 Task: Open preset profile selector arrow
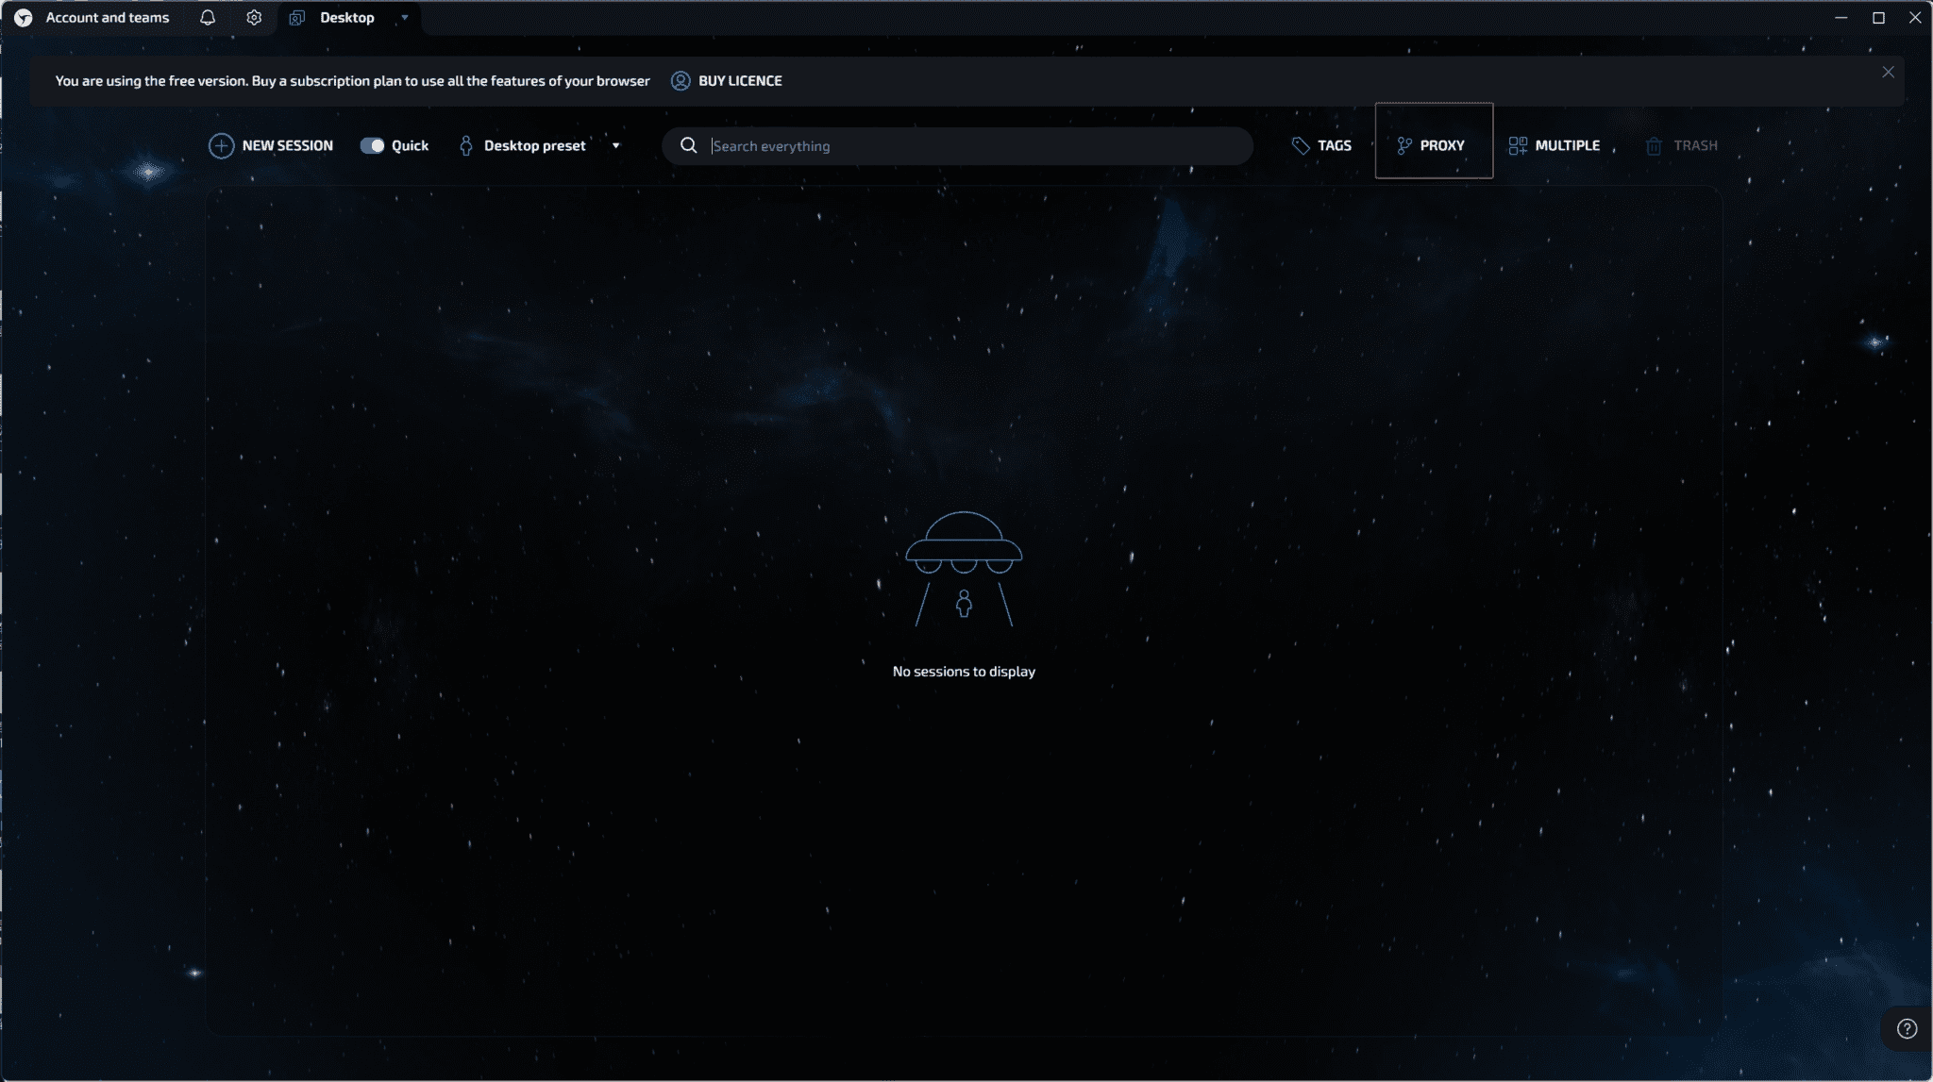[x=616, y=145]
